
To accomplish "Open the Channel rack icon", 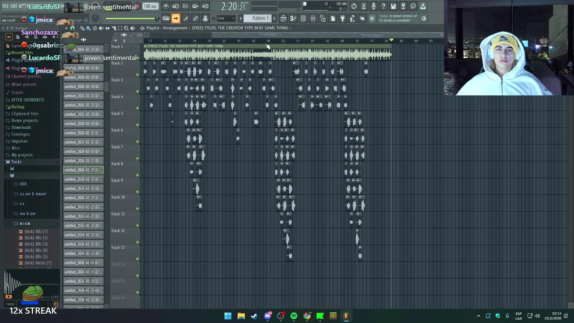I will pos(303,18).
